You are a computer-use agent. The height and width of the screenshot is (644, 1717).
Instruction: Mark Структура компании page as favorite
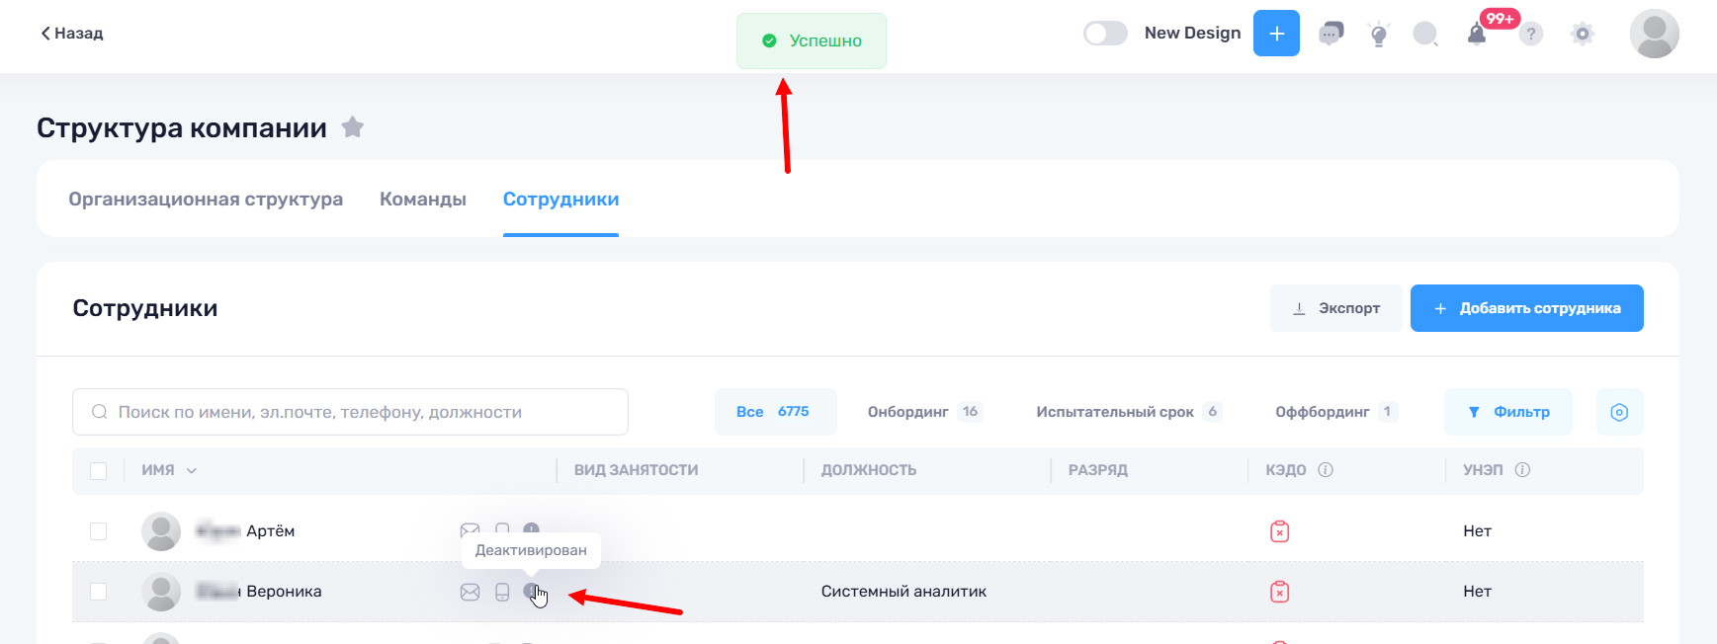[x=353, y=127]
